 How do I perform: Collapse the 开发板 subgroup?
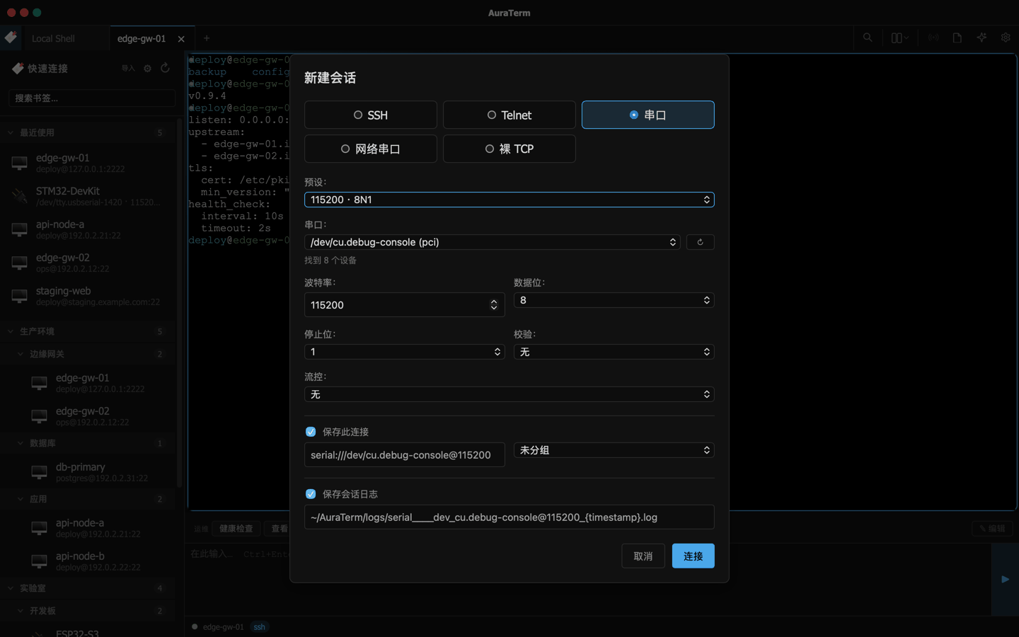pos(88,611)
